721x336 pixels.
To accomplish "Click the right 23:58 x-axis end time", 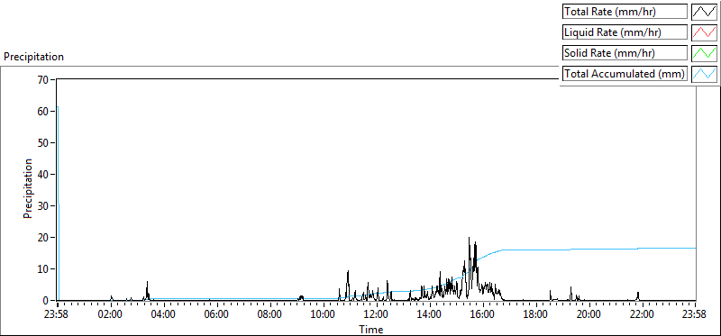I will (694, 315).
